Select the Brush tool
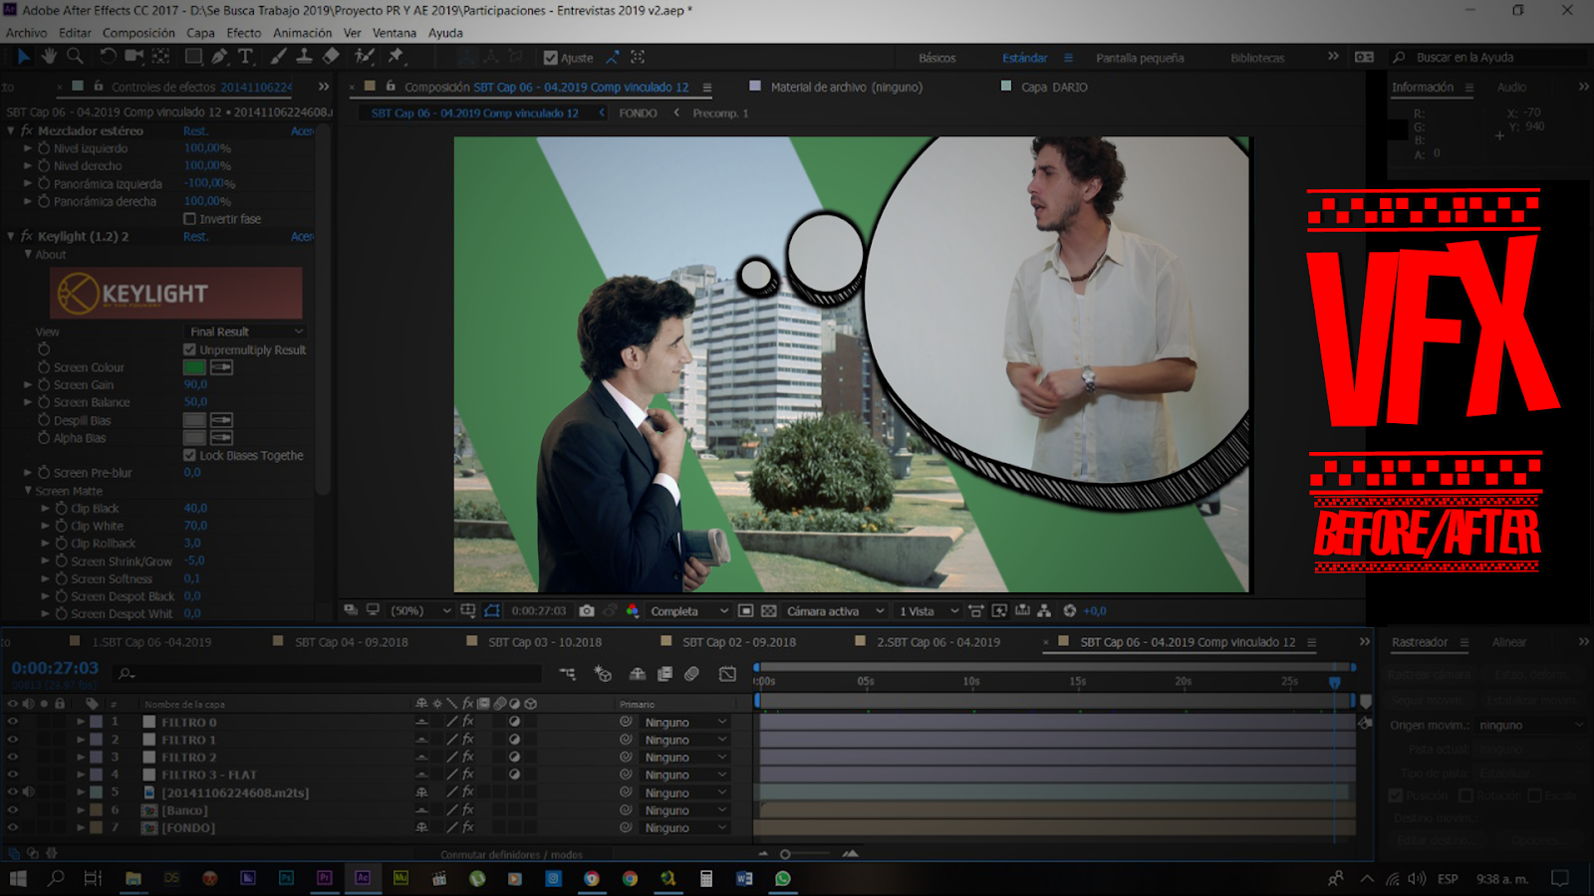This screenshot has width=1594, height=896. 278,57
